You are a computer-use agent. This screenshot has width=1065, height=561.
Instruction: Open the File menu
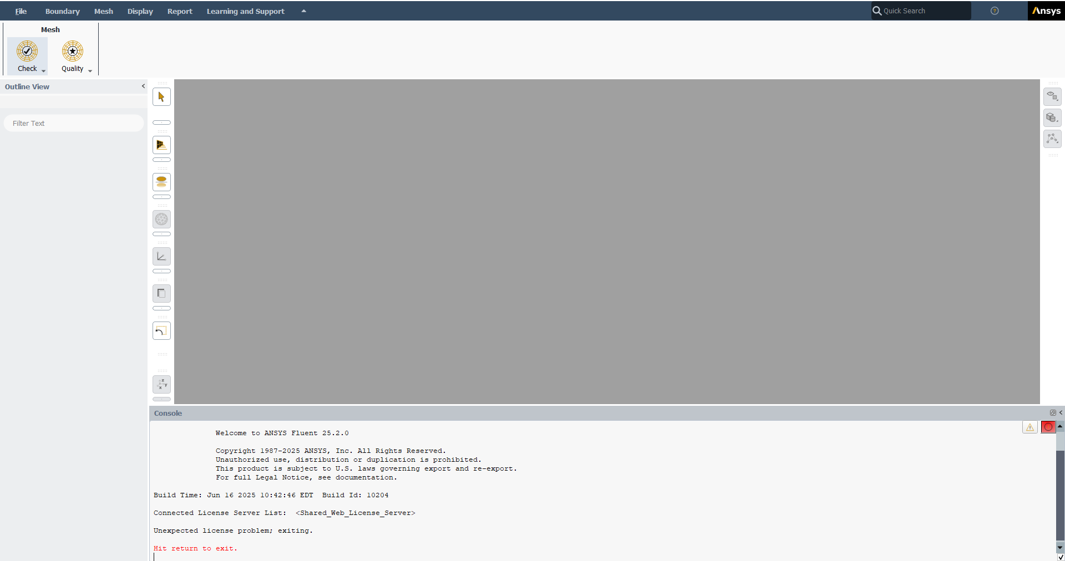pyautogui.click(x=21, y=11)
